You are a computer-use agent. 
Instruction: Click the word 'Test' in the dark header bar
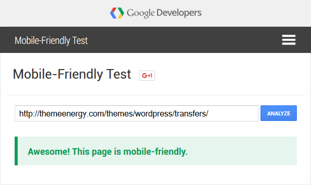tap(80, 41)
